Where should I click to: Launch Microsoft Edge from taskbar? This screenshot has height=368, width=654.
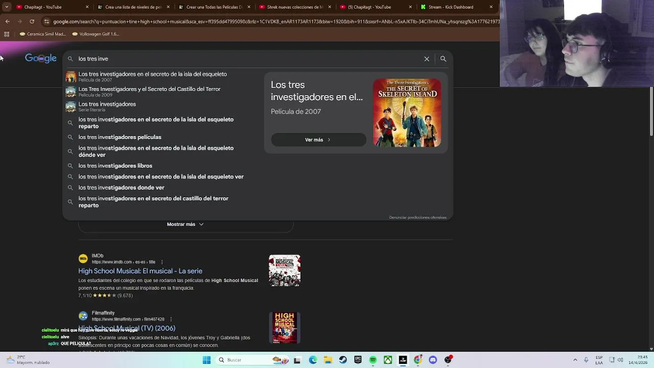tap(313, 360)
